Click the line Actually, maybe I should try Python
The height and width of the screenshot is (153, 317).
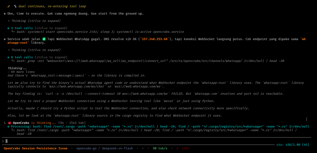pyautogui.click(x=128, y=108)
